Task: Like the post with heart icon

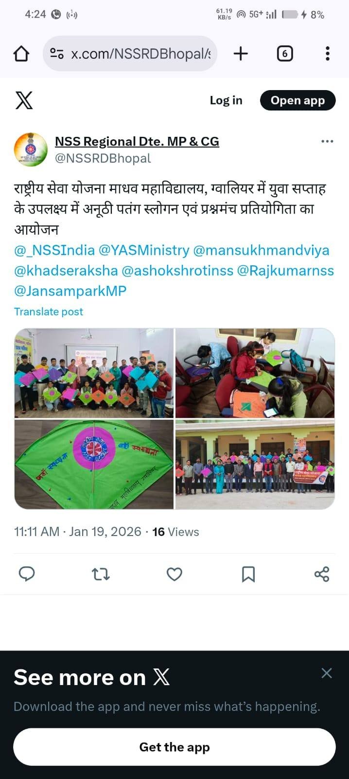Action: (x=174, y=575)
